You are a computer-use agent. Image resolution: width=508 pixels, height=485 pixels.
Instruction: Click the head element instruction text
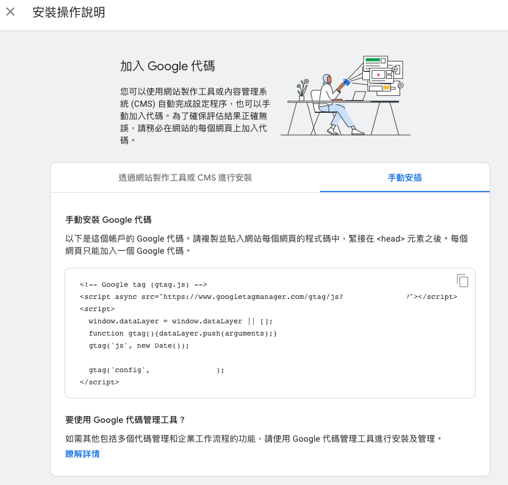[268, 244]
